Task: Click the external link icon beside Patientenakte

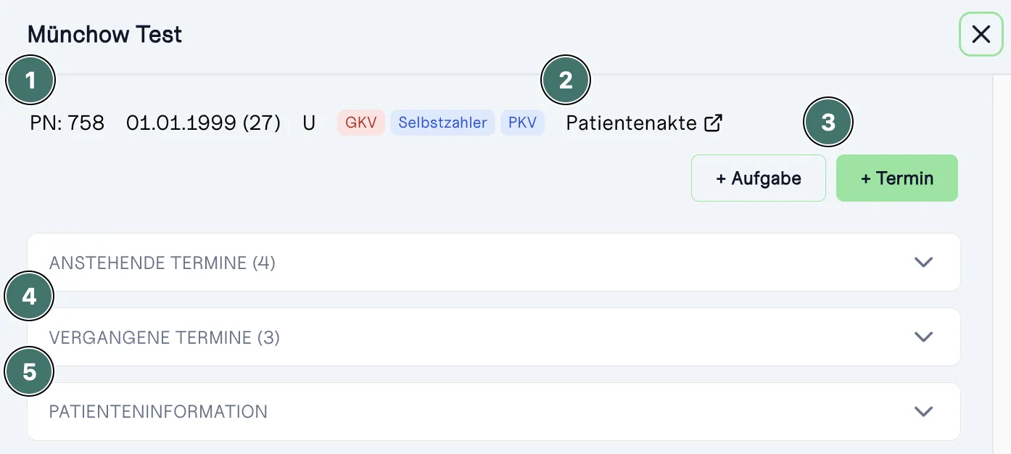Action: tap(714, 123)
